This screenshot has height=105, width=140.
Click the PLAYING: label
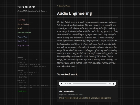21,70
